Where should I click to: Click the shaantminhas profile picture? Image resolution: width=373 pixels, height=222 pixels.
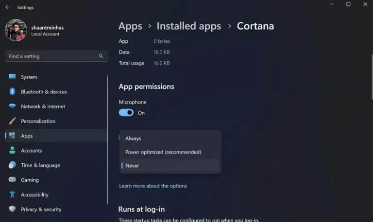click(16, 30)
